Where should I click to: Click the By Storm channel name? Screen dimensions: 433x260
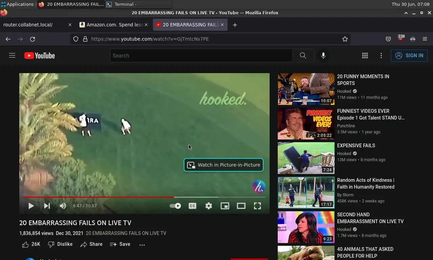345,195
